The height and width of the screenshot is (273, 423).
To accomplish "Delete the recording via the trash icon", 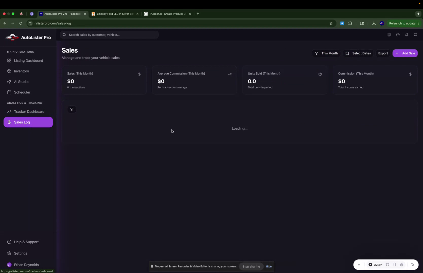I will point(401,264).
